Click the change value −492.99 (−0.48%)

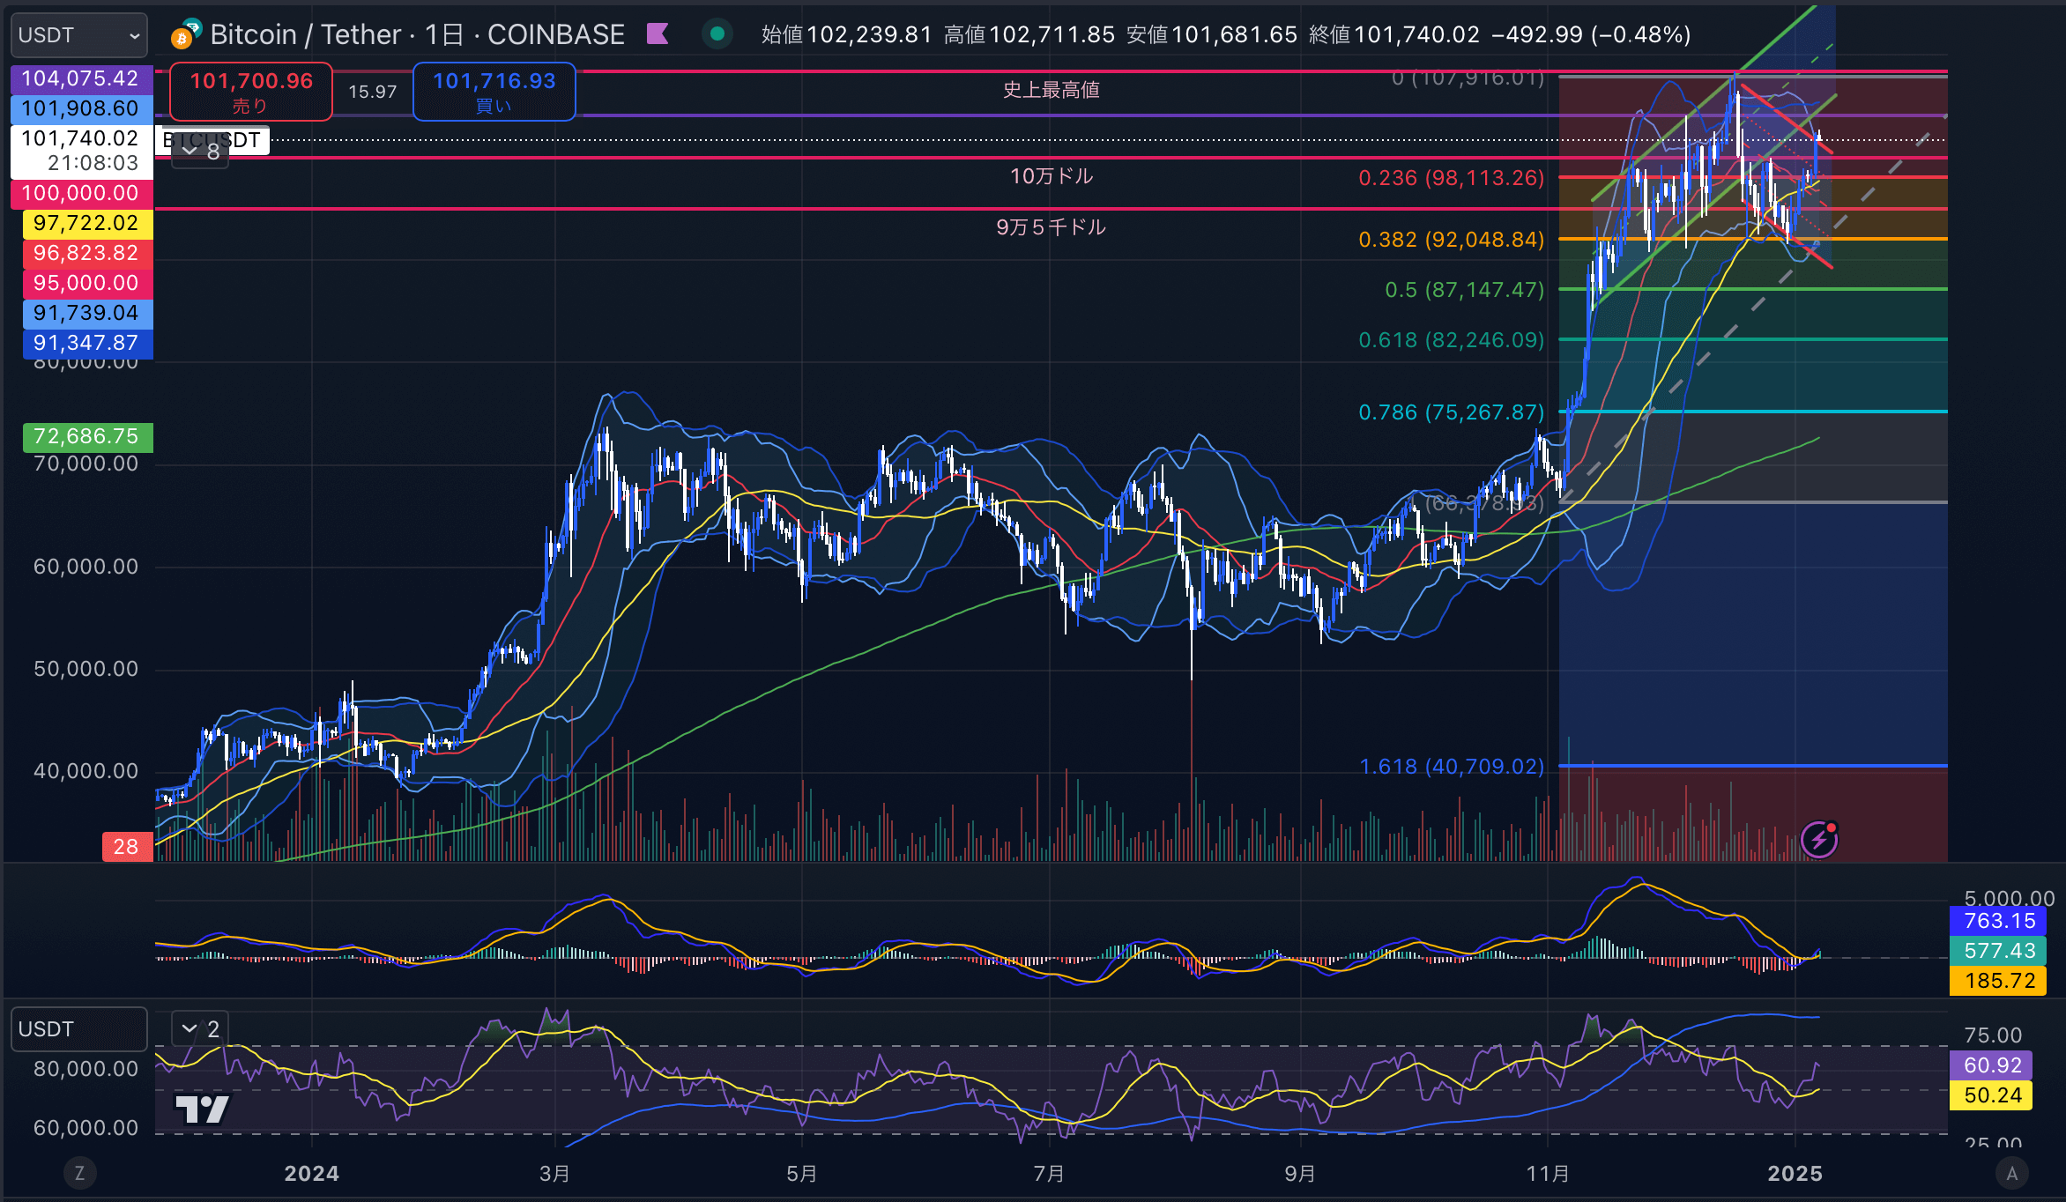(1591, 34)
